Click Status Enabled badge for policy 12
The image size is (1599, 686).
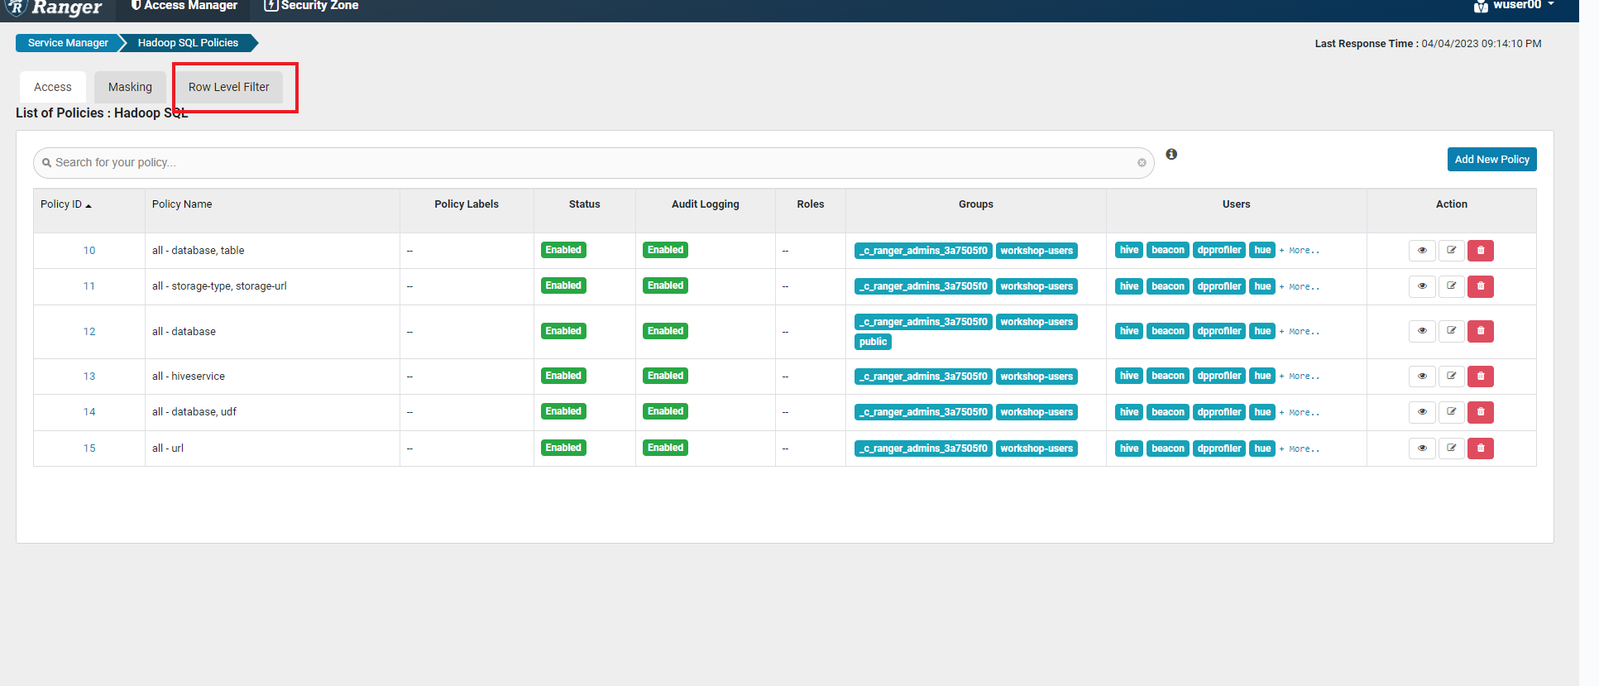(x=563, y=331)
